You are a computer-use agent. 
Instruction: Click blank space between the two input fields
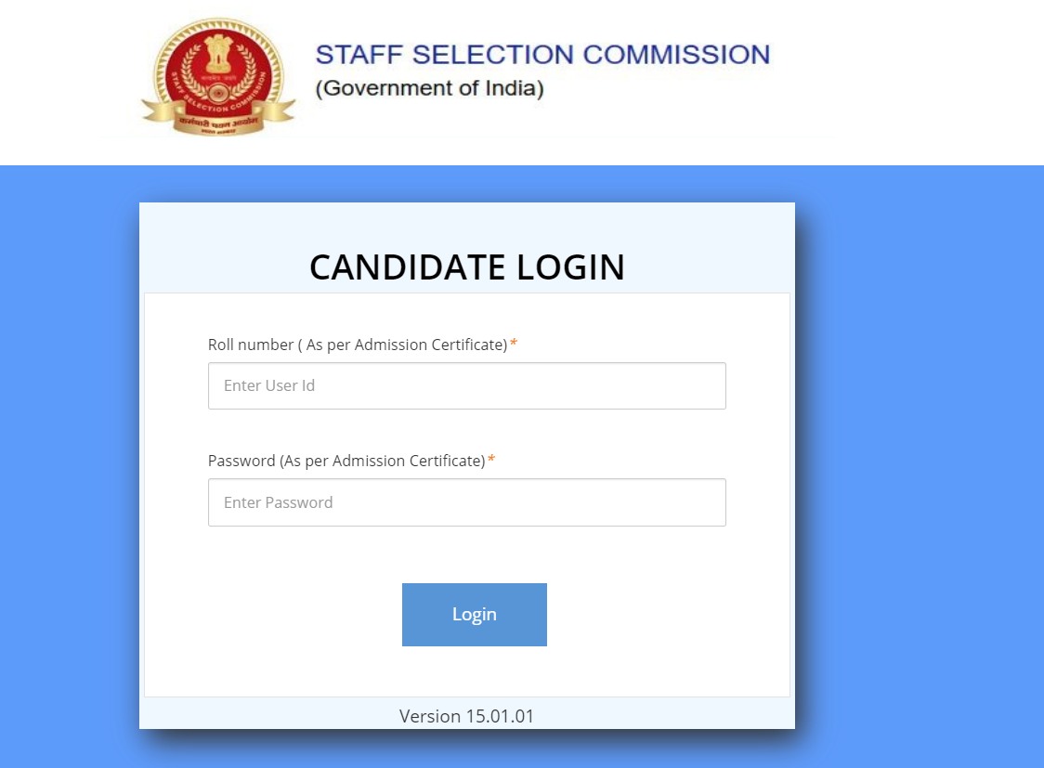point(466,433)
